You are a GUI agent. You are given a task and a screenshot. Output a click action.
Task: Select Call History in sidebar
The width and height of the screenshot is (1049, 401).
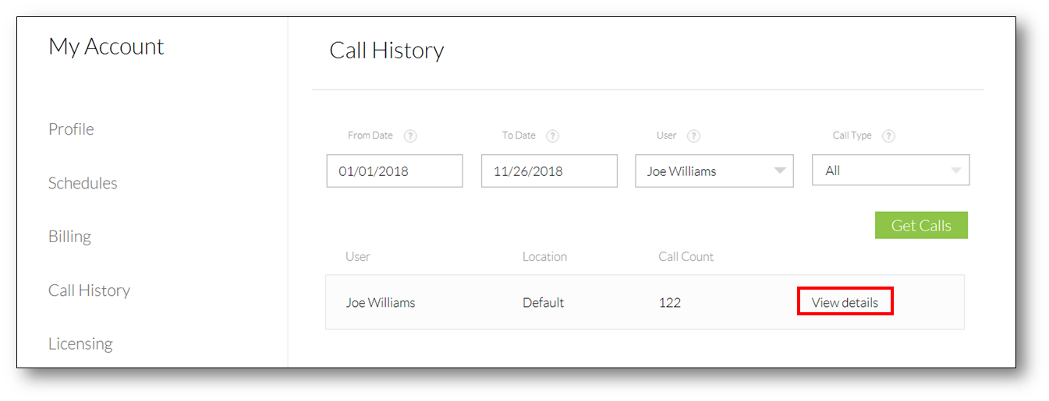(89, 290)
